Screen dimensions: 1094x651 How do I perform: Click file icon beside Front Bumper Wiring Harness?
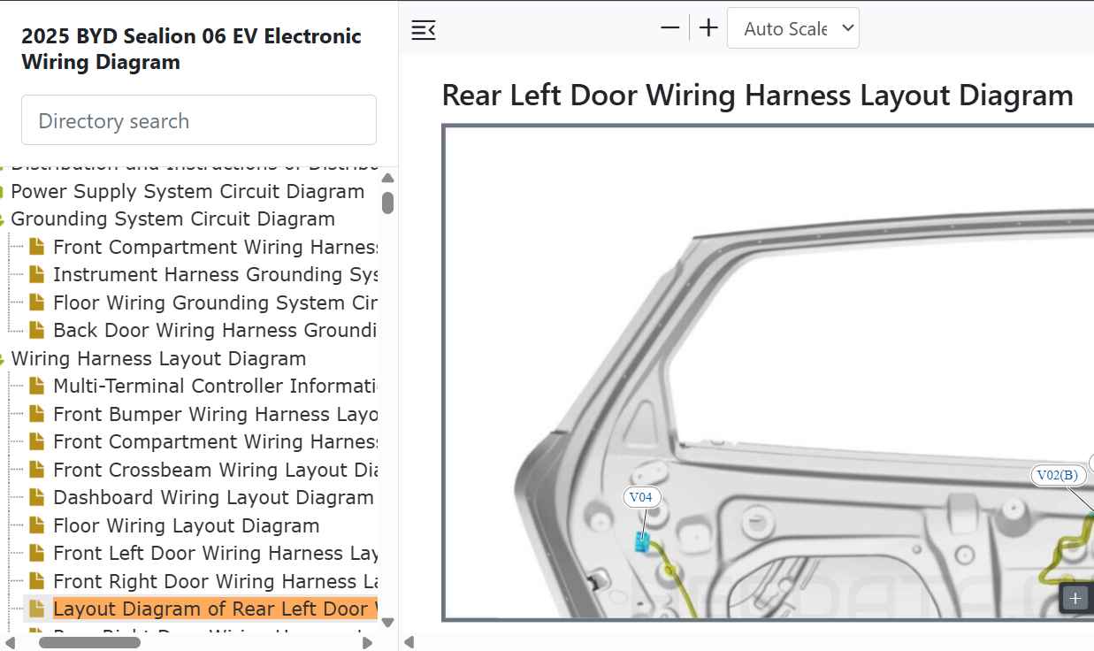click(x=36, y=414)
